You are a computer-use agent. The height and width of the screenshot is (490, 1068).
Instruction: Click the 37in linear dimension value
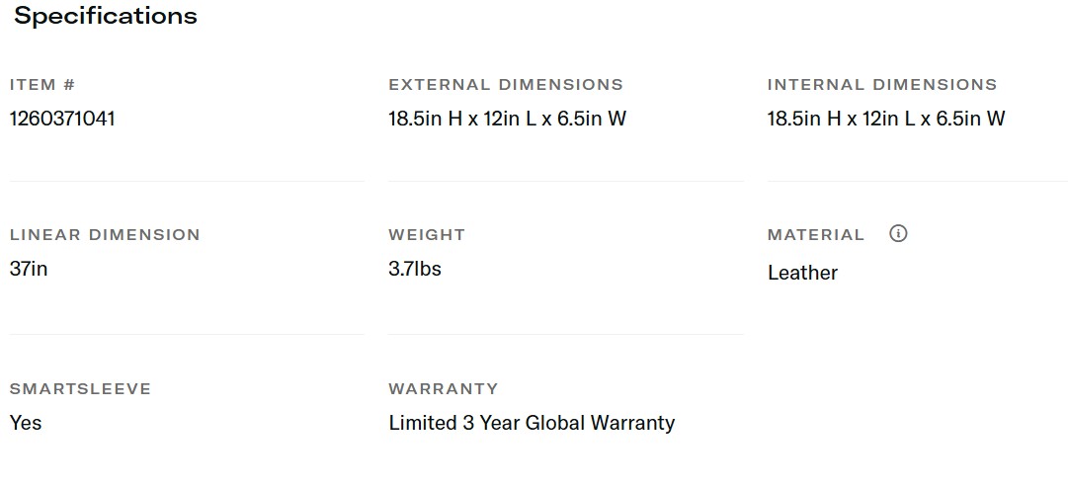click(x=29, y=269)
